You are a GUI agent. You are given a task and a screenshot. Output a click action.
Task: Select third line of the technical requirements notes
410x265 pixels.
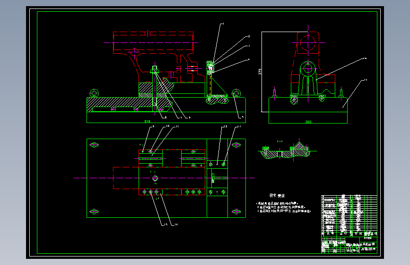[x=284, y=211]
